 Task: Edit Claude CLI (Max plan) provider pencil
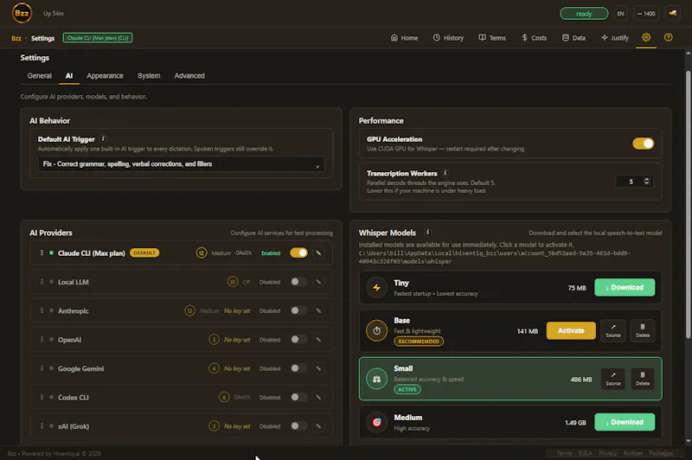[x=318, y=252]
